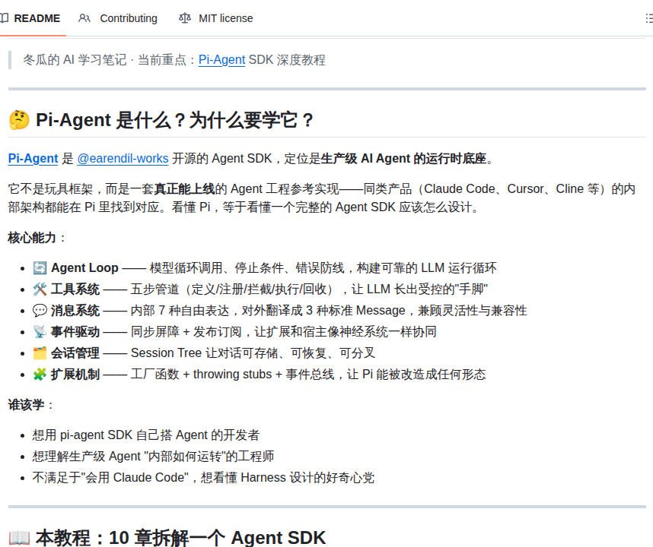Click the open book emoji before 本教程
The height and width of the screenshot is (547, 653).
point(19,538)
